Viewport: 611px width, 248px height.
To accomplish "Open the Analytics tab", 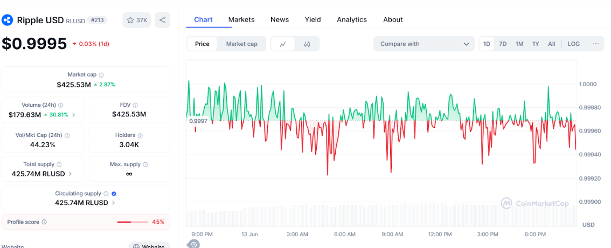I will pos(352,19).
